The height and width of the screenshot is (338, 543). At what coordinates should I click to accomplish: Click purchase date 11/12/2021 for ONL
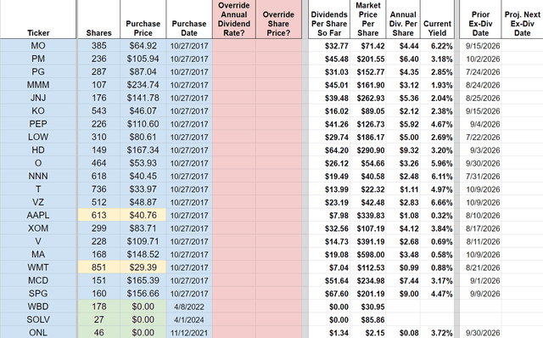pos(189,332)
